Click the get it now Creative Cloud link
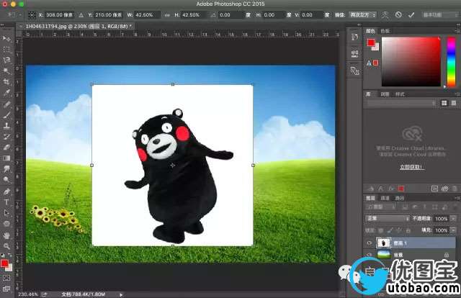This screenshot has width=461, height=298. pyautogui.click(x=412, y=167)
